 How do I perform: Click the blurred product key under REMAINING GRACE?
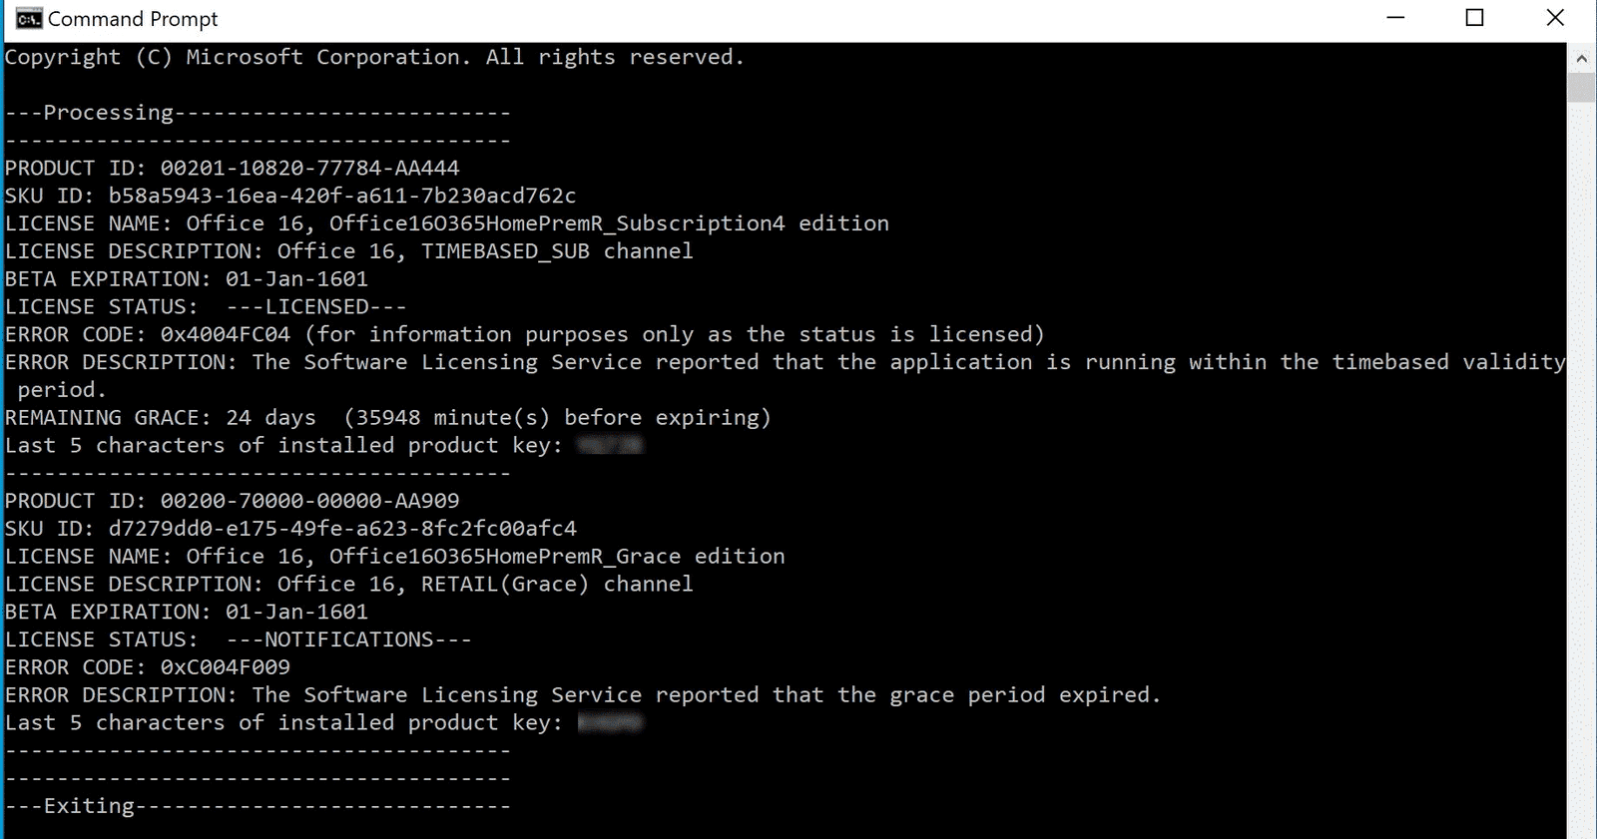tap(611, 445)
